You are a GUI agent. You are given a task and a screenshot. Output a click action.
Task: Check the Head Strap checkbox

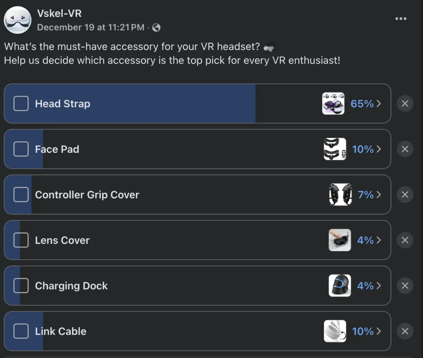(21, 104)
